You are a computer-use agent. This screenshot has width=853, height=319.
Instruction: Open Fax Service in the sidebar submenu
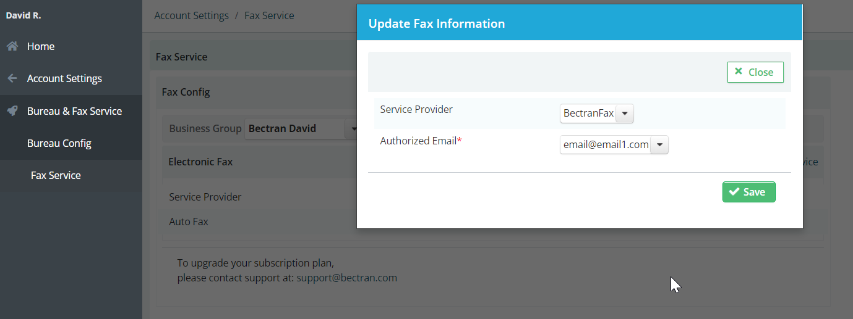56,175
